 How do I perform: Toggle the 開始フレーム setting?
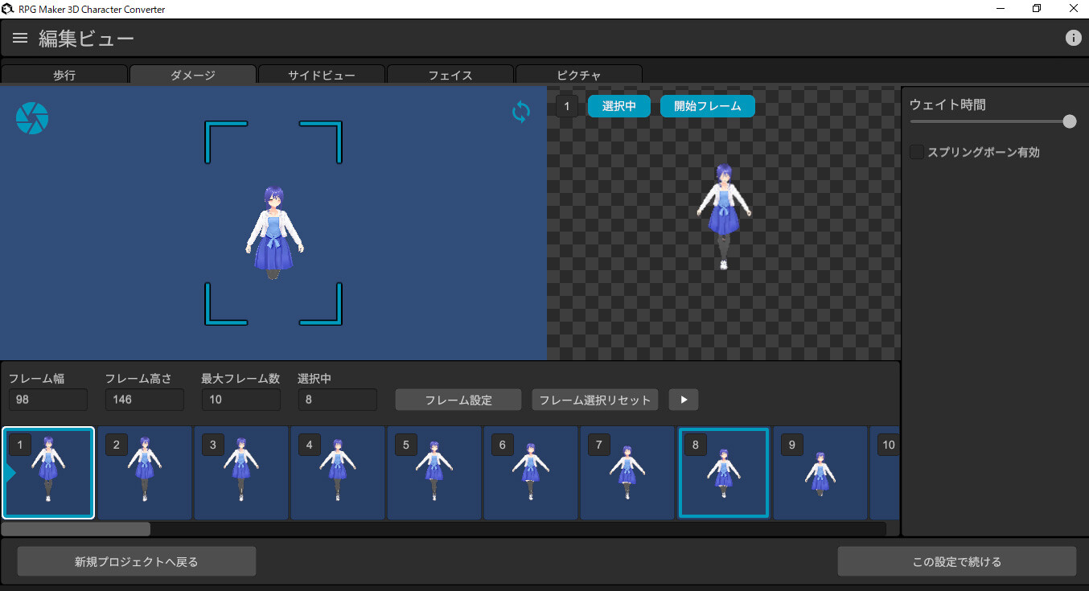(x=707, y=105)
